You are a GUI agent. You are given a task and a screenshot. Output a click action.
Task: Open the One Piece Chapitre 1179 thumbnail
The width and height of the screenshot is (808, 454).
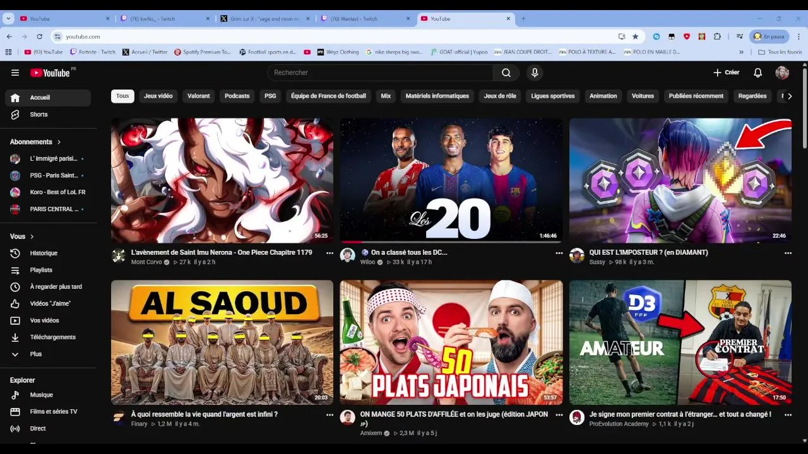click(x=222, y=180)
